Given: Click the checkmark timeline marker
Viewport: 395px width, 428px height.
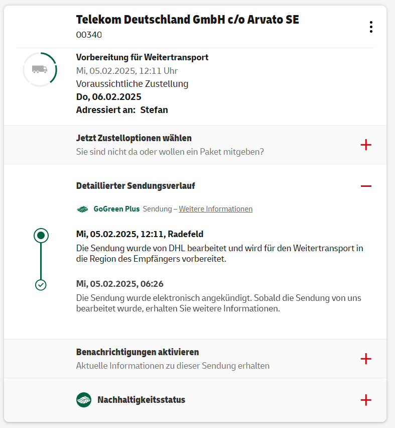Looking at the screenshot, I should [x=41, y=285].
